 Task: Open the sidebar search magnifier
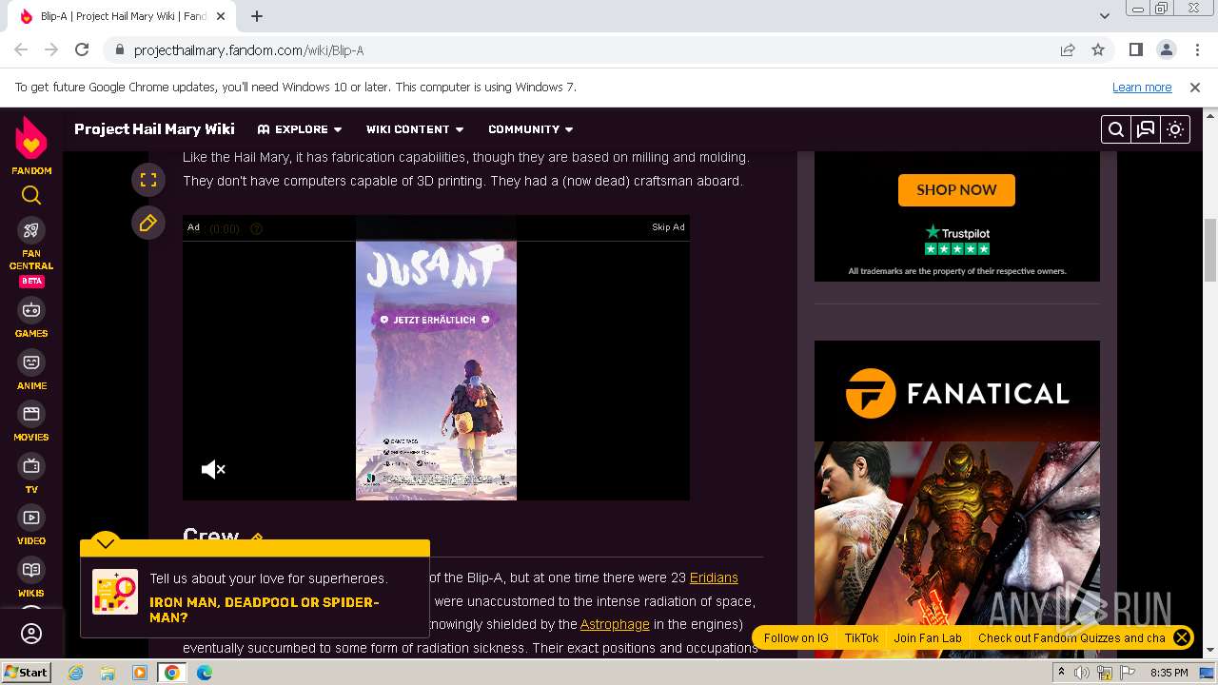pos(31,196)
